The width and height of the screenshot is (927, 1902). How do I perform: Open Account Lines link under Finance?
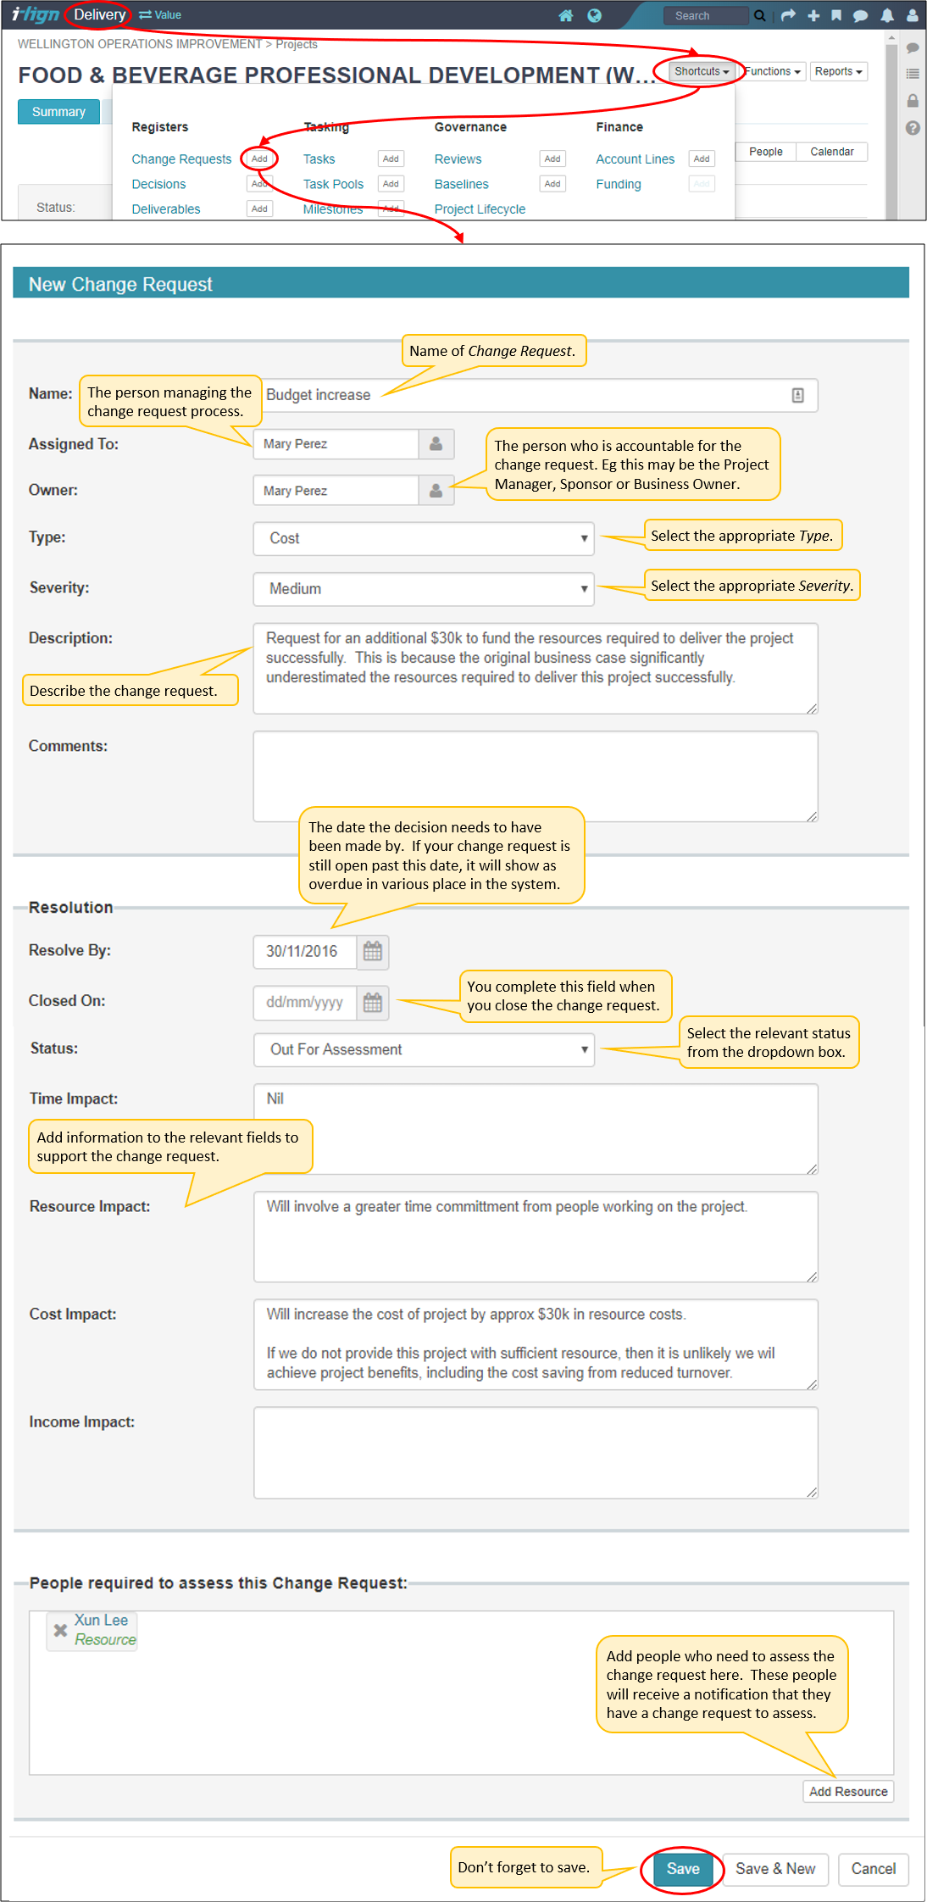635,159
